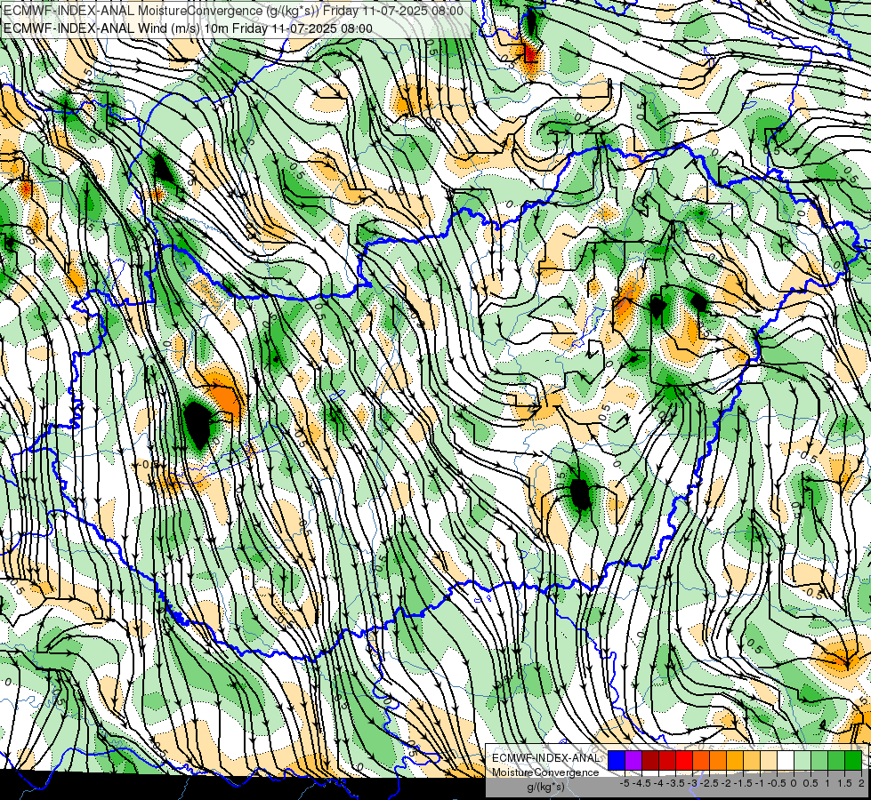Click the white legend swatch

point(786,760)
